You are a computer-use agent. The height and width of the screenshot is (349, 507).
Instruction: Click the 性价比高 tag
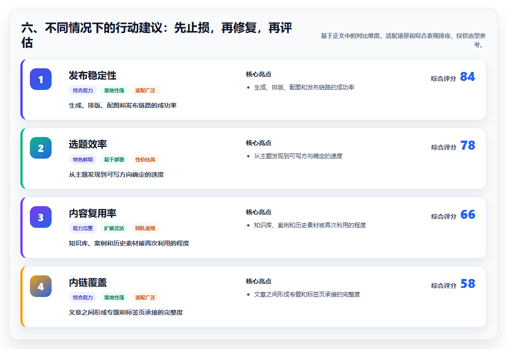tap(145, 160)
